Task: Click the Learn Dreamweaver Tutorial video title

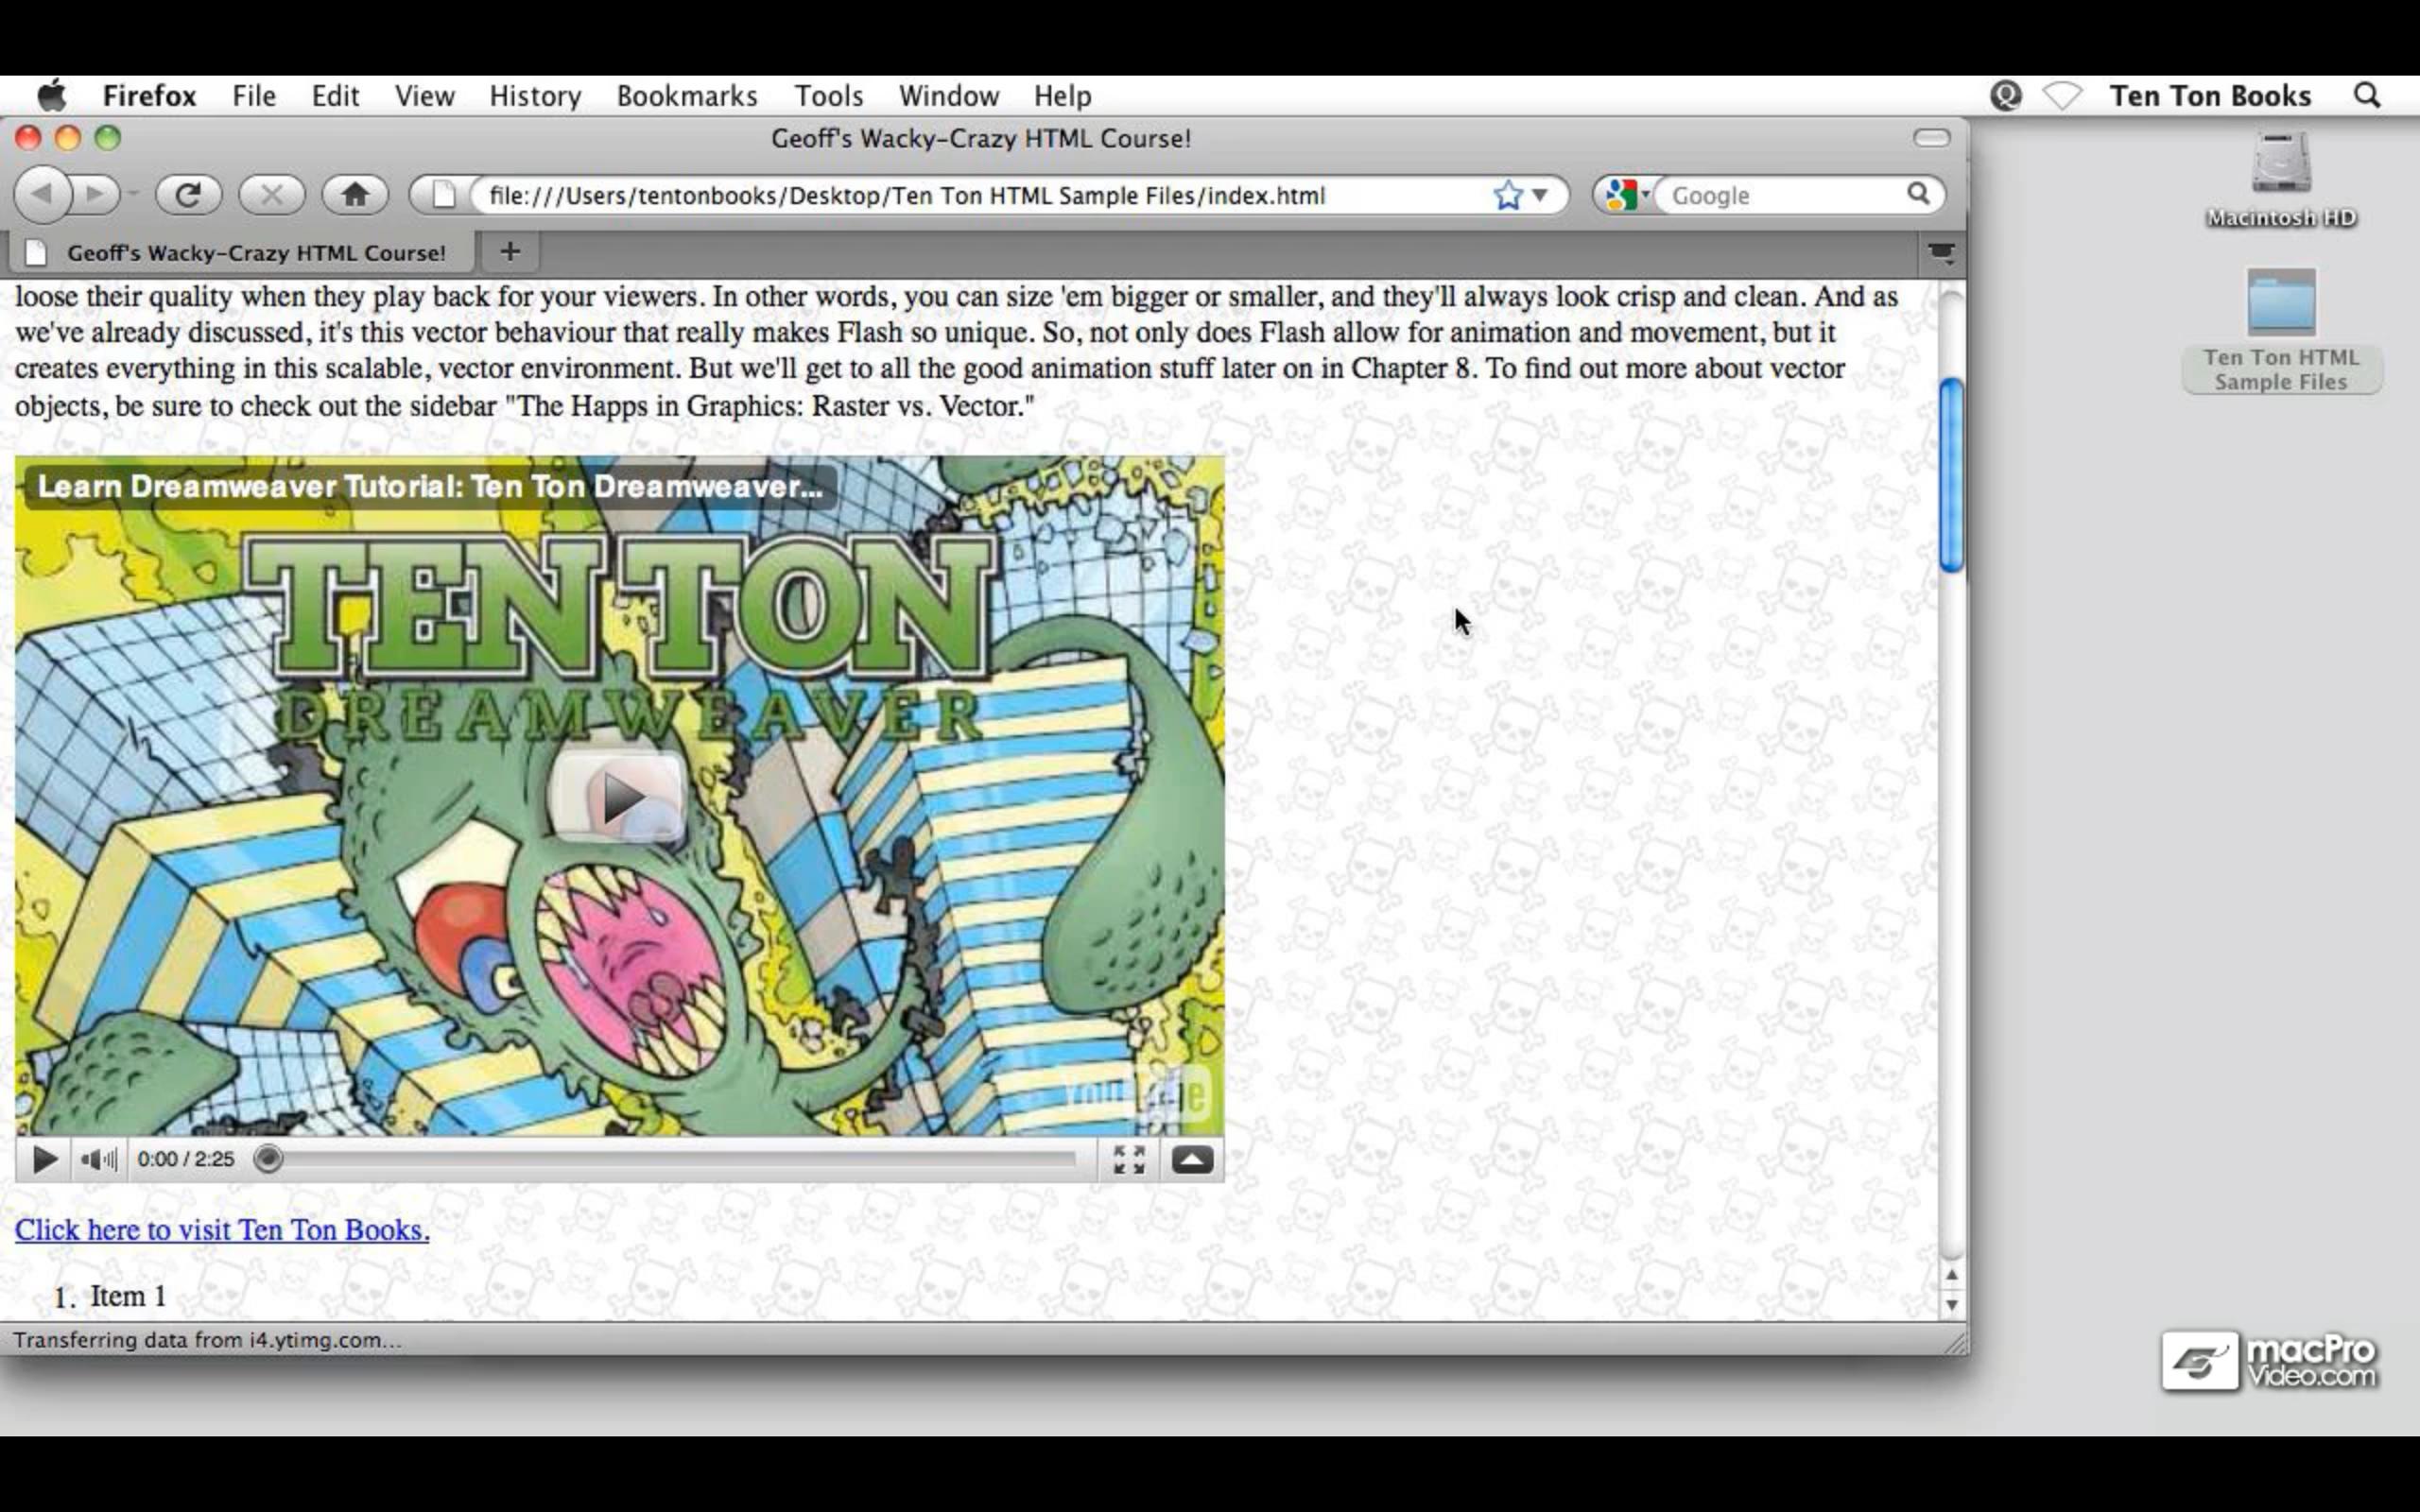Action: click(x=430, y=487)
